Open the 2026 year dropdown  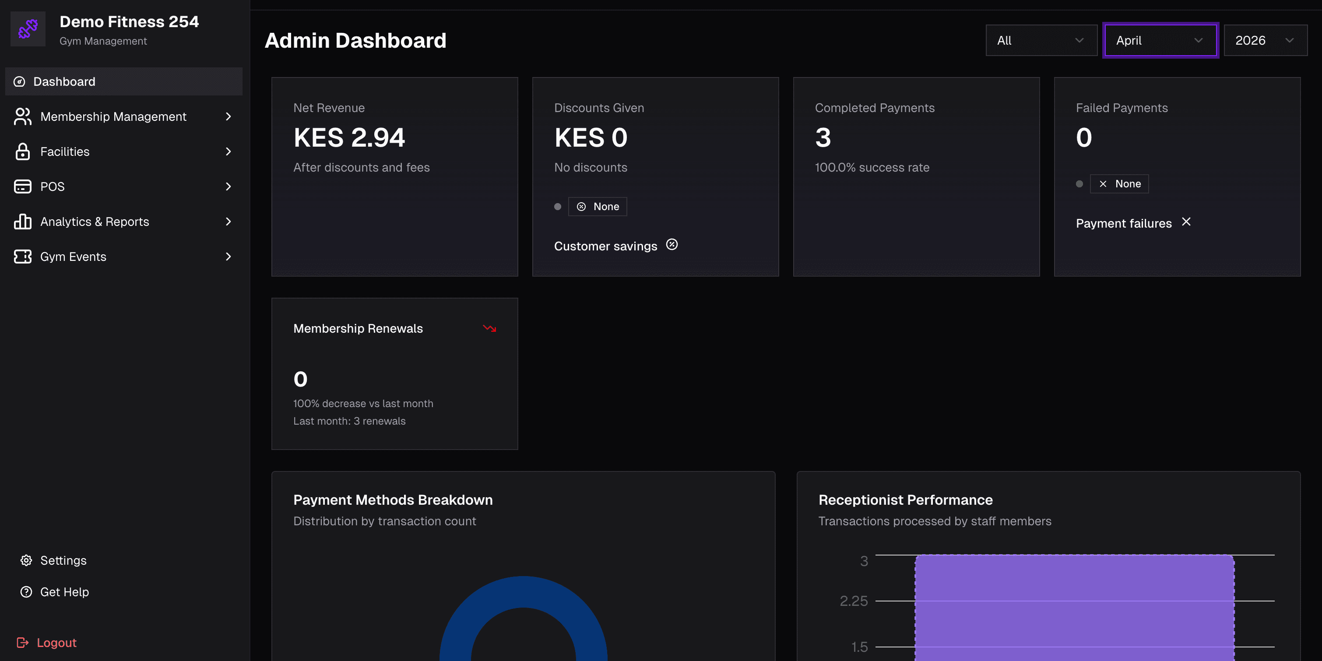[x=1266, y=40]
